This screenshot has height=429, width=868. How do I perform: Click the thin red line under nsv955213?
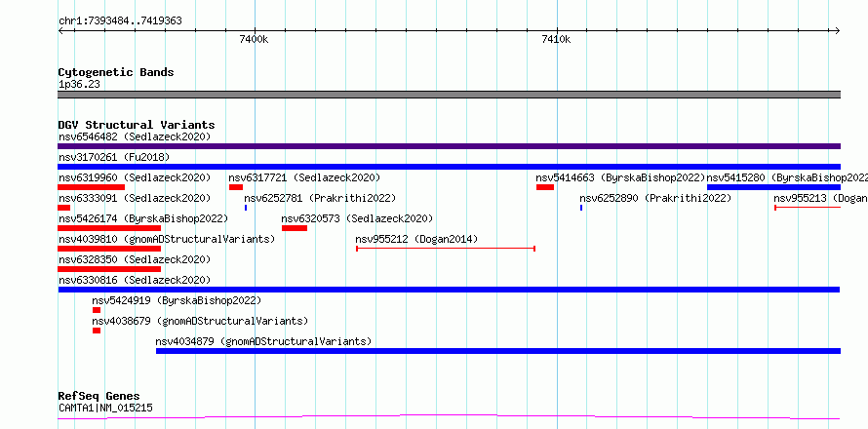[x=808, y=208]
